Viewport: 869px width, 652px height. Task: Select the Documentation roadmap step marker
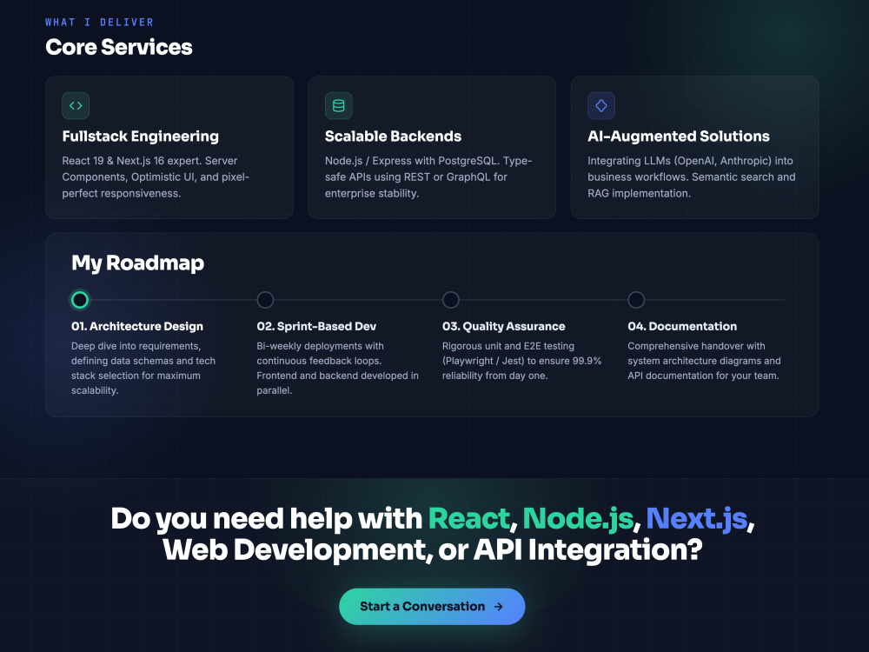point(636,300)
